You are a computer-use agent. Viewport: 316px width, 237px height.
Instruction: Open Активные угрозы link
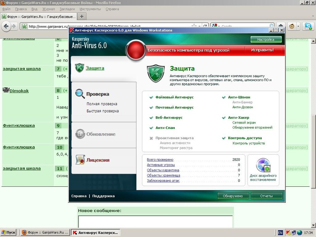[161, 165]
